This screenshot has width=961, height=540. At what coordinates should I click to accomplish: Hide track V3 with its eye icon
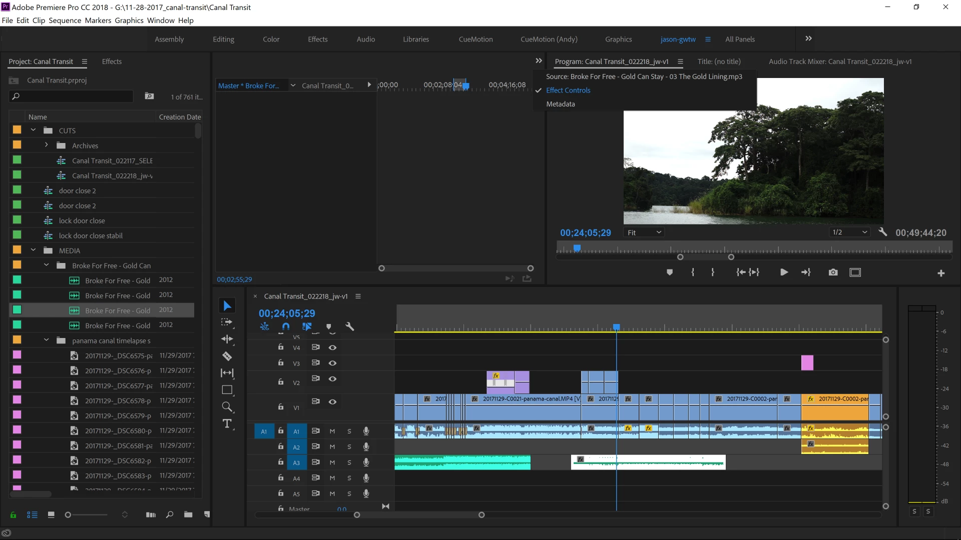pos(332,363)
